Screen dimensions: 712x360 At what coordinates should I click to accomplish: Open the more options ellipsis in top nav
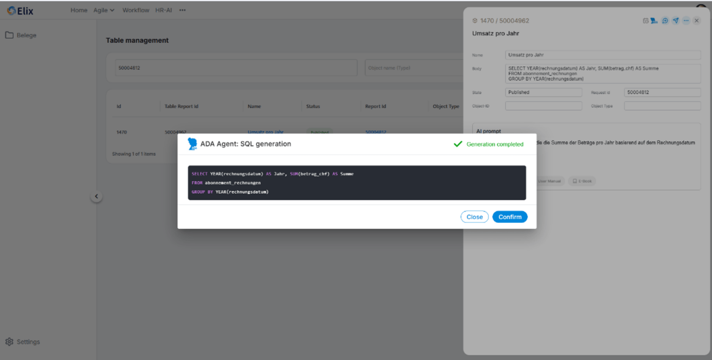point(183,10)
